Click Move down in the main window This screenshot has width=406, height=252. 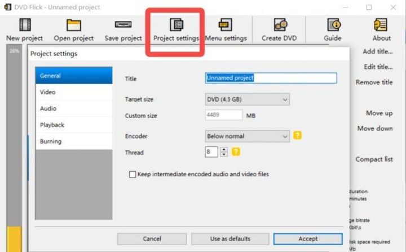(375, 128)
